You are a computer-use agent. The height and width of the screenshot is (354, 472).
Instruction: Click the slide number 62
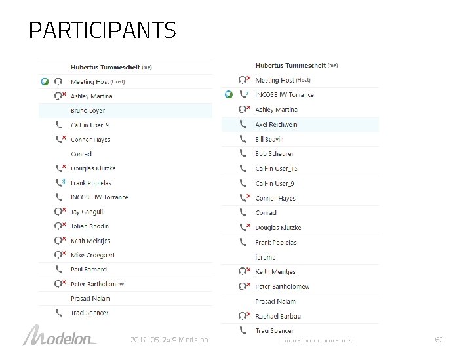tap(439, 340)
